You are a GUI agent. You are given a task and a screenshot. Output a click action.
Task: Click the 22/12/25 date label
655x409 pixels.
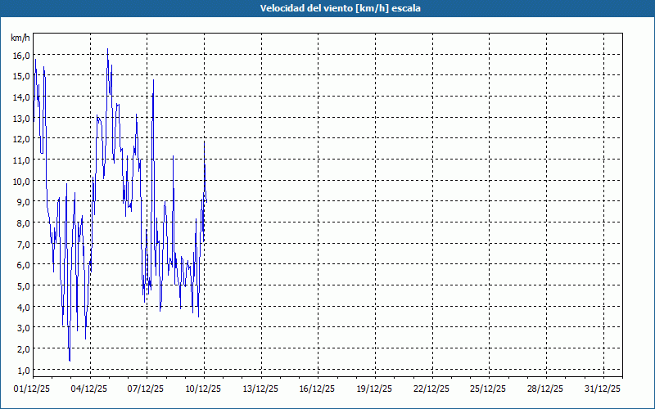click(431, 389)
